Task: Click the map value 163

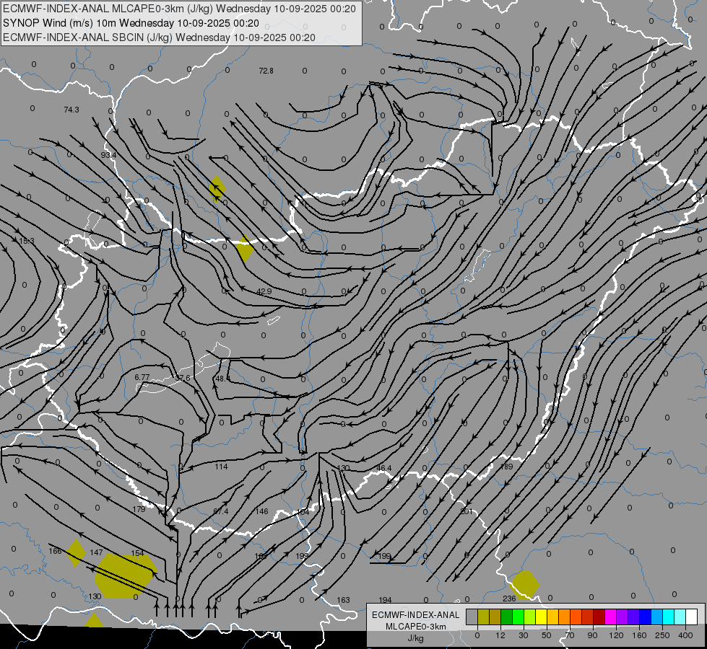Action: 343,600
